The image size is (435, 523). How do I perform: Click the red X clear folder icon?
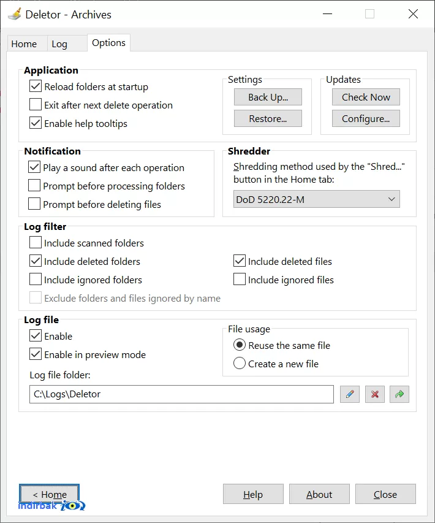click(375, 394)
